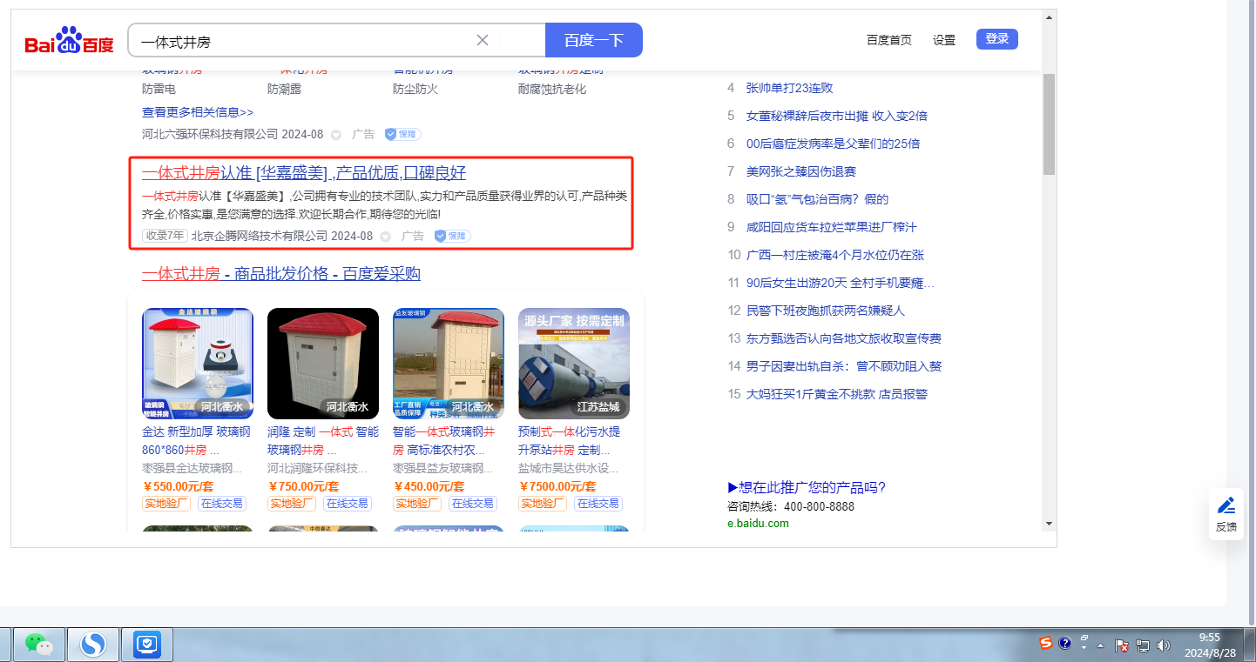
Task: Click the page scrollbar up arrow
Action: [x=1049, y=17]
